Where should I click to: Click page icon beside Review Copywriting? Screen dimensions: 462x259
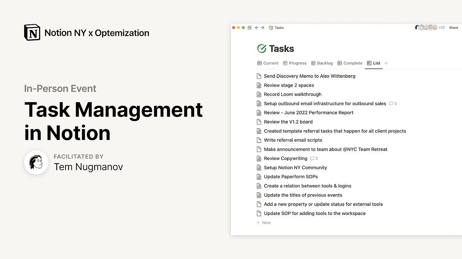pos(259,158)
